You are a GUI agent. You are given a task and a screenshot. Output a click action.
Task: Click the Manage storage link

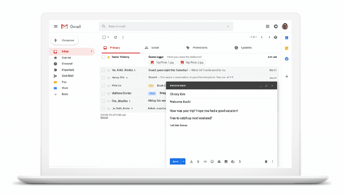tap(104, 117)
